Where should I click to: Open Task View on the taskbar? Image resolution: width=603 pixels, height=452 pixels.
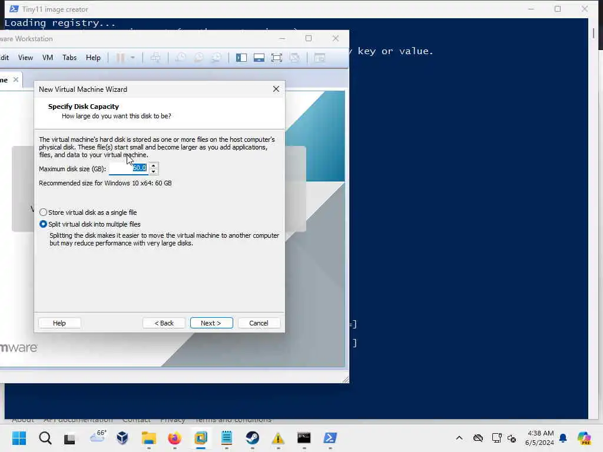69,438
